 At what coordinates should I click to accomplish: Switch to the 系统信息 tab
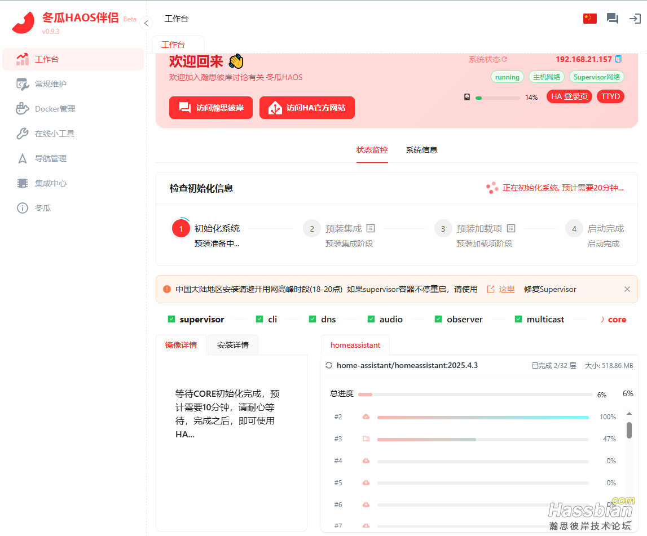pos(422,150)
